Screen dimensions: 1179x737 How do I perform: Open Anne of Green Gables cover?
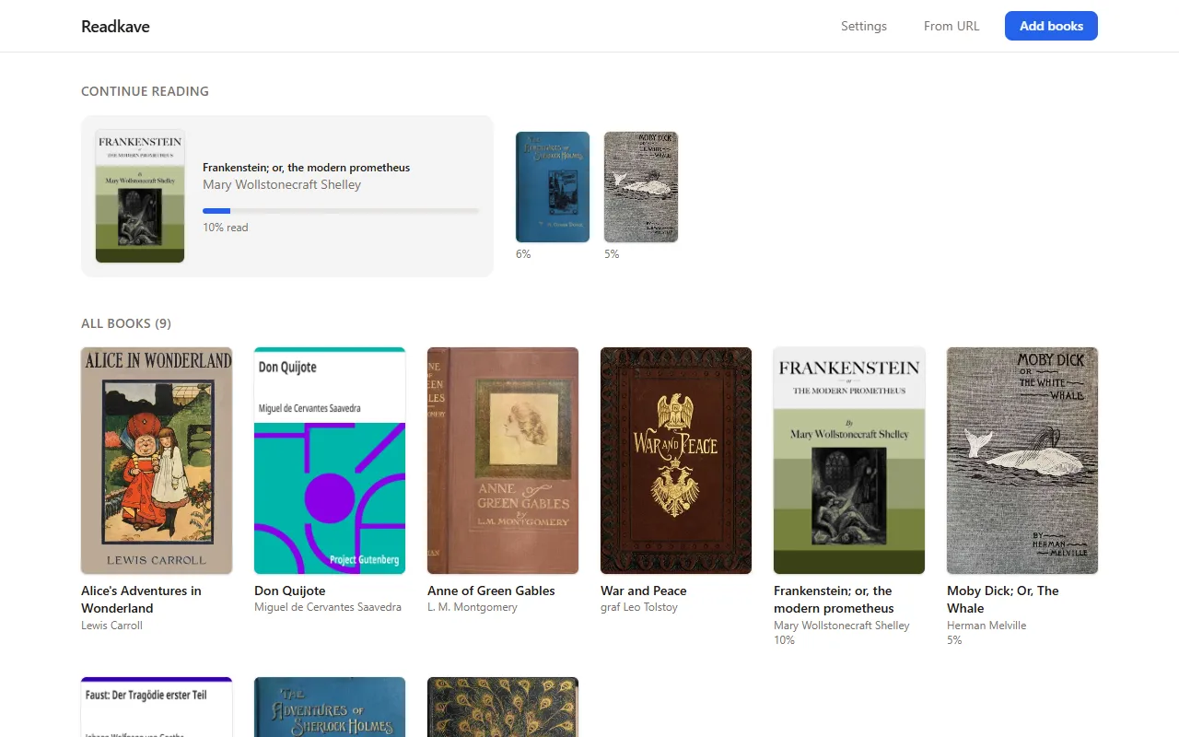pyautogui.click(x=503, y=461)
